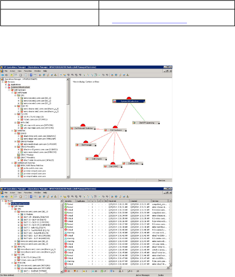
Task: Click Back arrow in upper window toolbar
Action: pyautogui.click(x=2, y=75)
